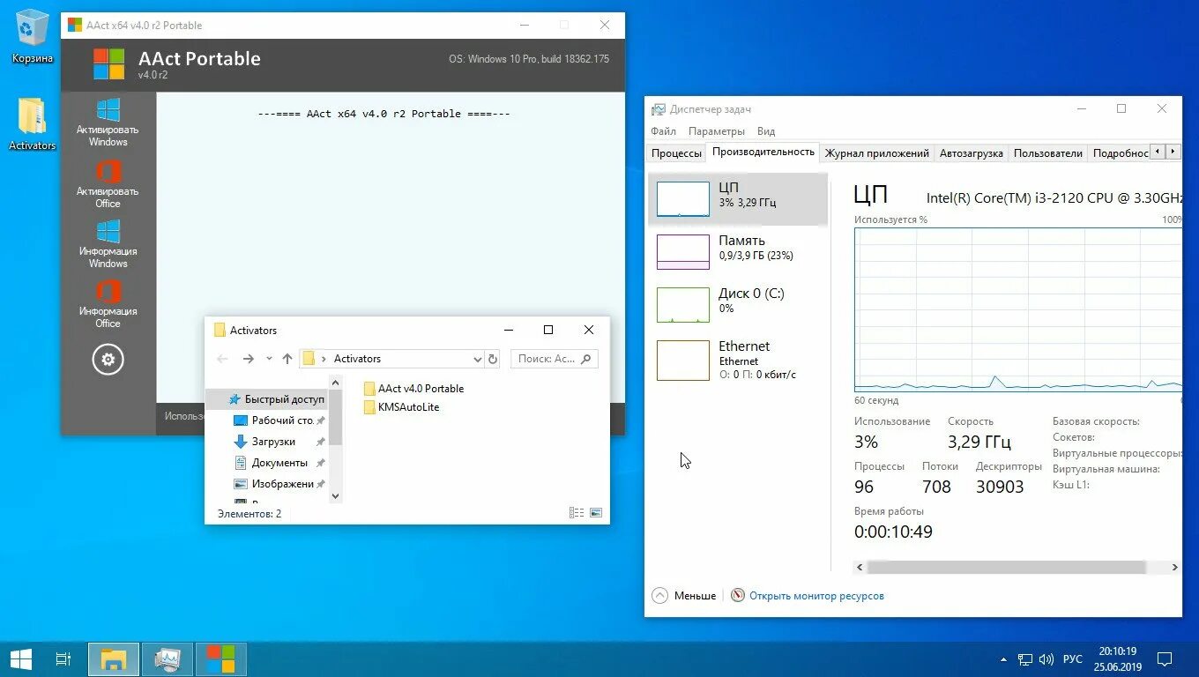
Task: Switch to the Users tab
Action: [1047, 153]
